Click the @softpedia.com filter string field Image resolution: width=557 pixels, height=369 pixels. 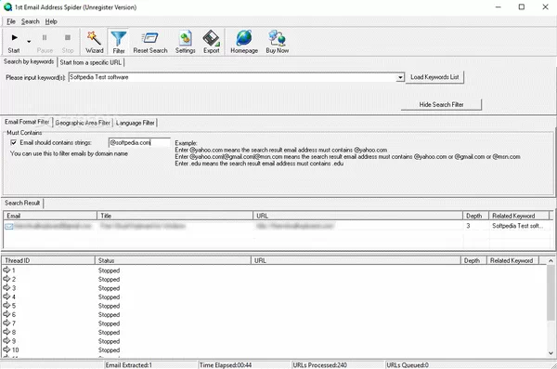[139, 143]
